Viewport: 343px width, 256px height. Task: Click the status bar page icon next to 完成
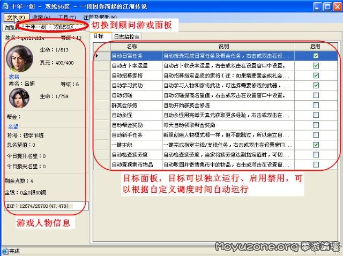[x=5, y=251]
